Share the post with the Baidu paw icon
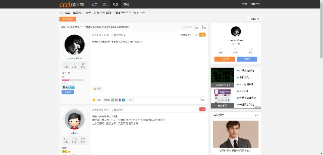This screenshot has width=323, height=155. click(120, 100)
